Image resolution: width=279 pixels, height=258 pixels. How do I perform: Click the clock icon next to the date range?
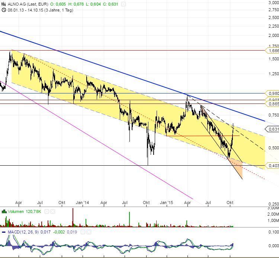[4, 10]
